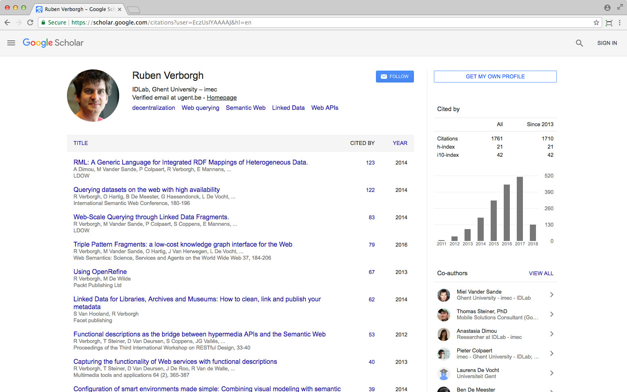The height and width of the screenshot is (392, 627).
Task: Open a new browser tab
Action: 133,9
